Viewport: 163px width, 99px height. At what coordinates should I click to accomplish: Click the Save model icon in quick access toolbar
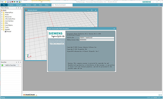click(x=8, y=2)
